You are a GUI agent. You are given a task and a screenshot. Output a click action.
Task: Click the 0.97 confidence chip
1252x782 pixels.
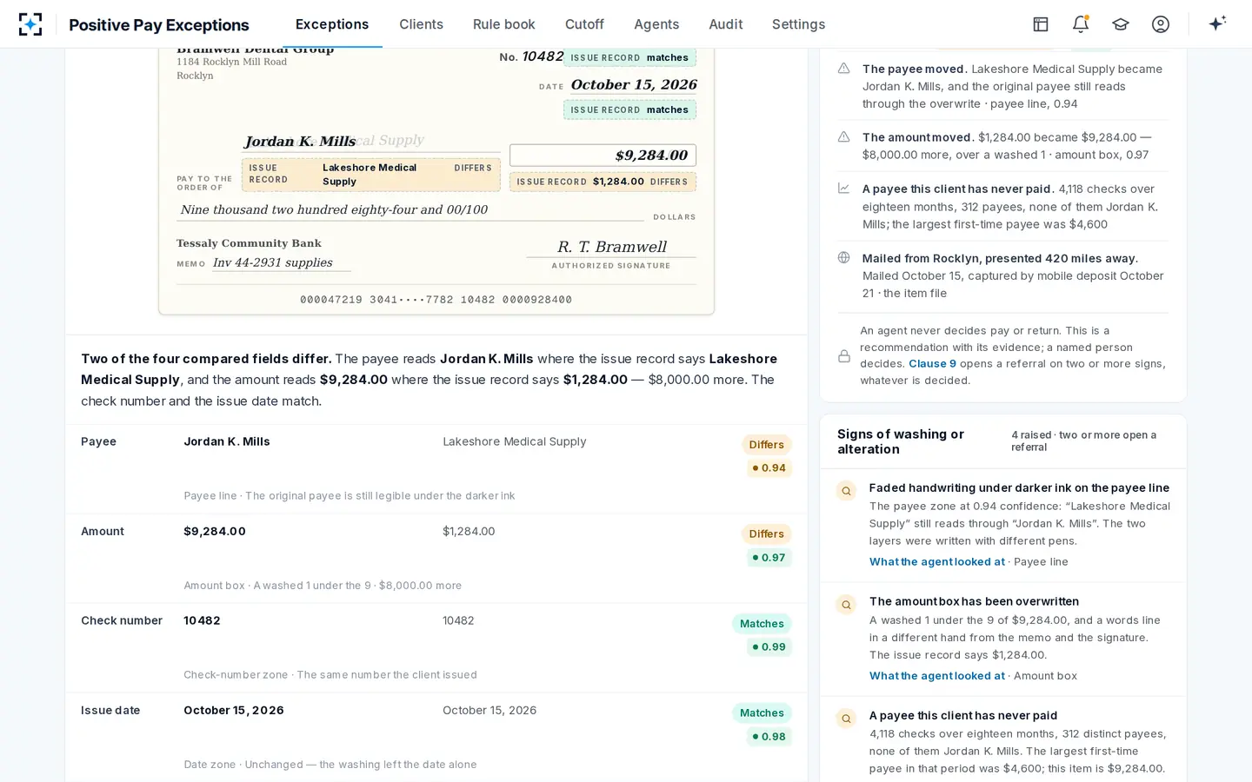769,557
